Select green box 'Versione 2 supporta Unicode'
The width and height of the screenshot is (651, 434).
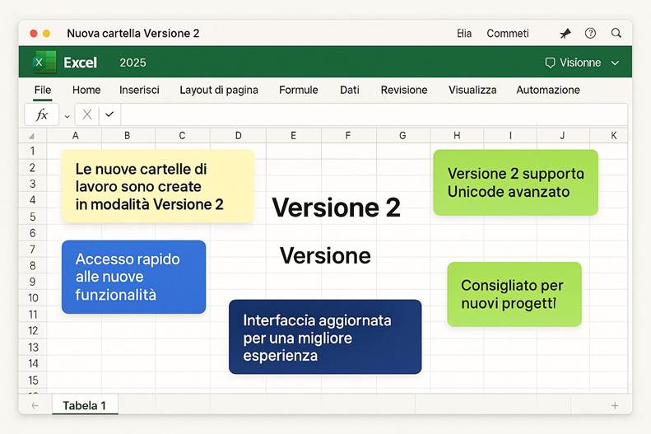(x=516, y=183)
